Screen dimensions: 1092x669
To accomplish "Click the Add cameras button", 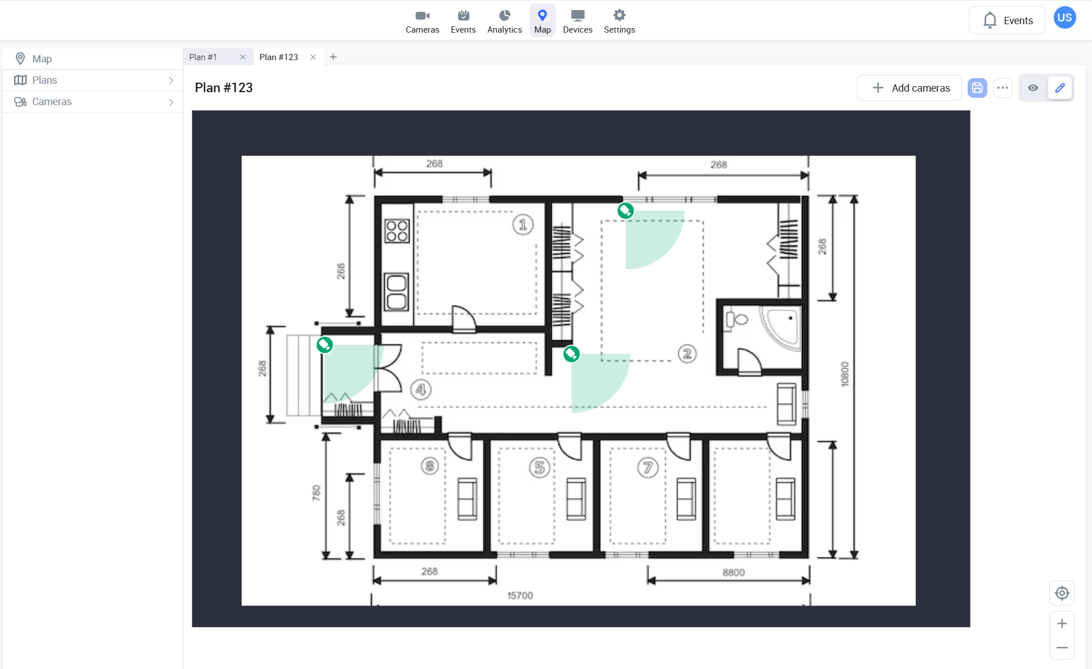I will pyautogui.click(x=909, y=88).
